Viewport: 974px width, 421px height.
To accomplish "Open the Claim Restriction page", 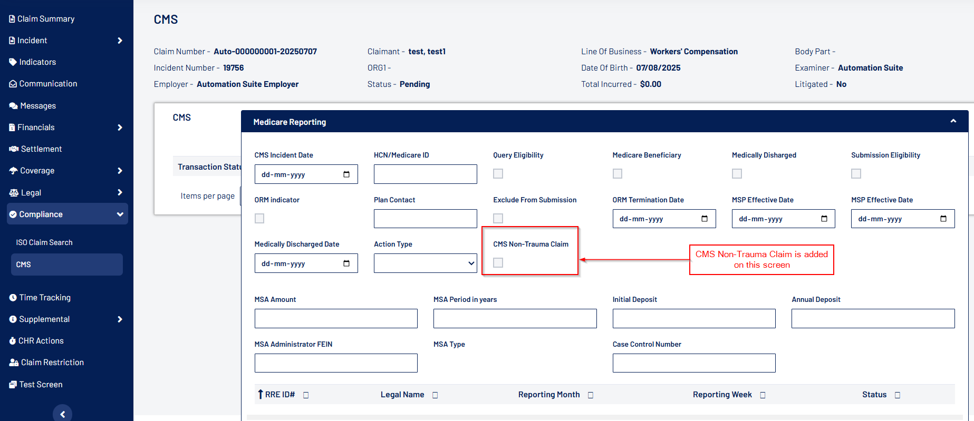I will click(x=52, y=363).
